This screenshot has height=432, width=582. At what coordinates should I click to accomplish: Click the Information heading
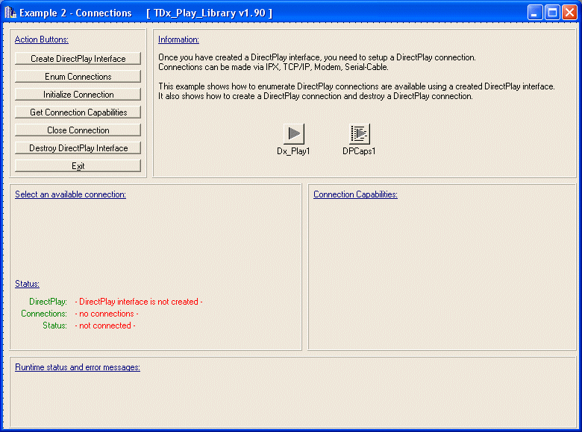tap(178, 39)
